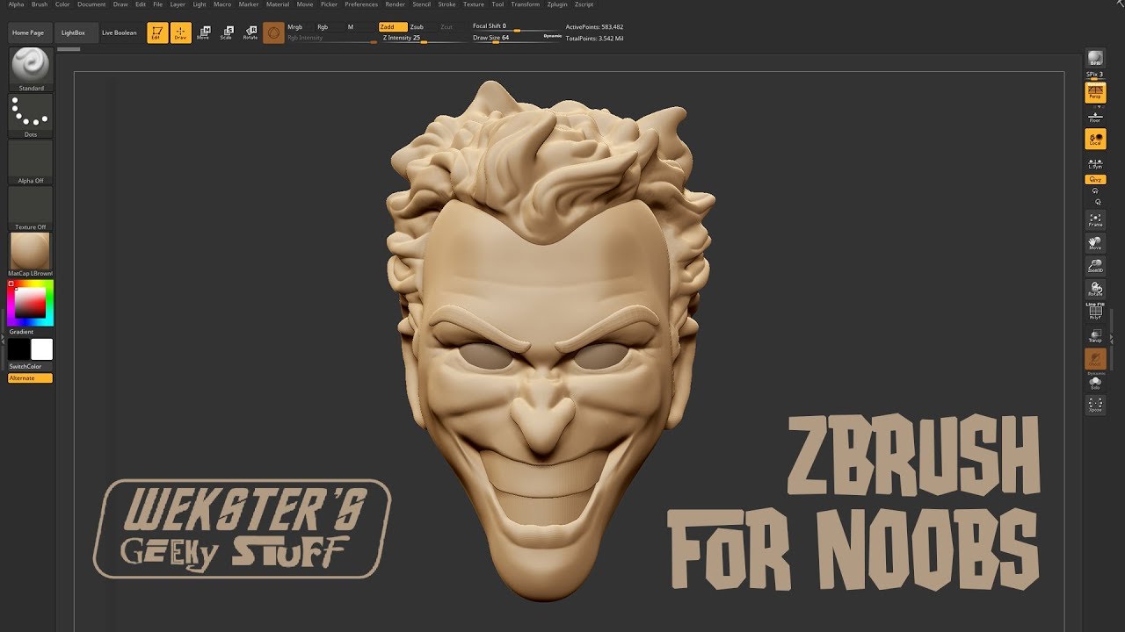Image resolution: width=1125 pixels, height=632 pixels.
Task: Open the Zscript menu
Action: tap(584, 4)
